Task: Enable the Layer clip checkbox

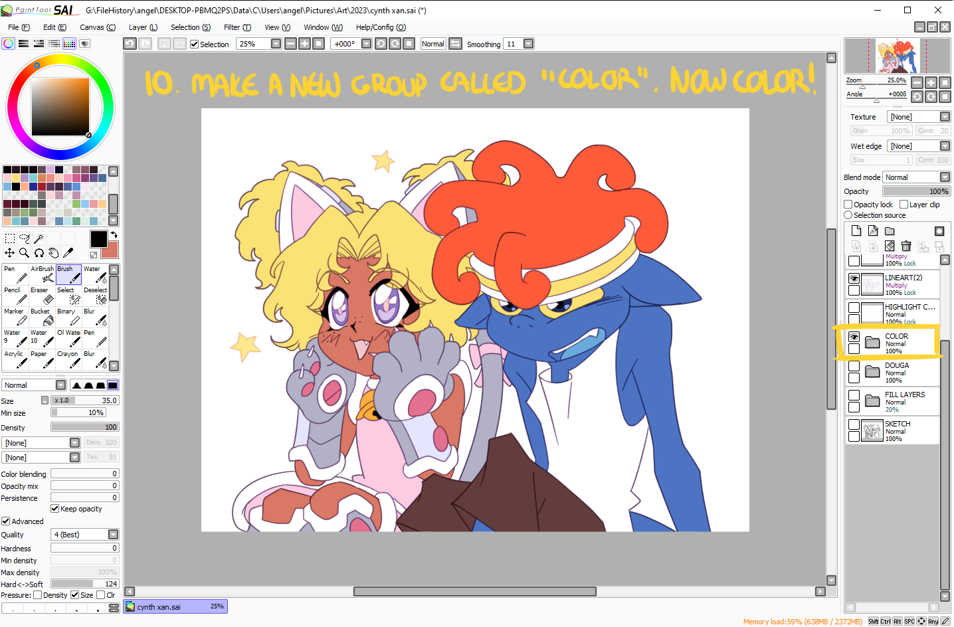Action: tap(904, 205)
